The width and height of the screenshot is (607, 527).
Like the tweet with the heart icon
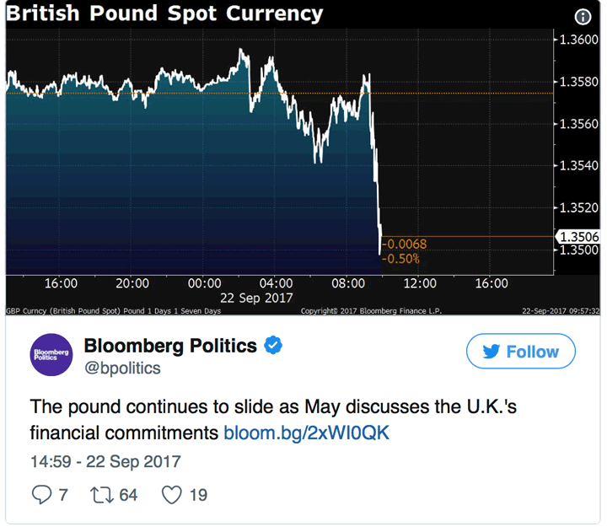coord(172,494)
